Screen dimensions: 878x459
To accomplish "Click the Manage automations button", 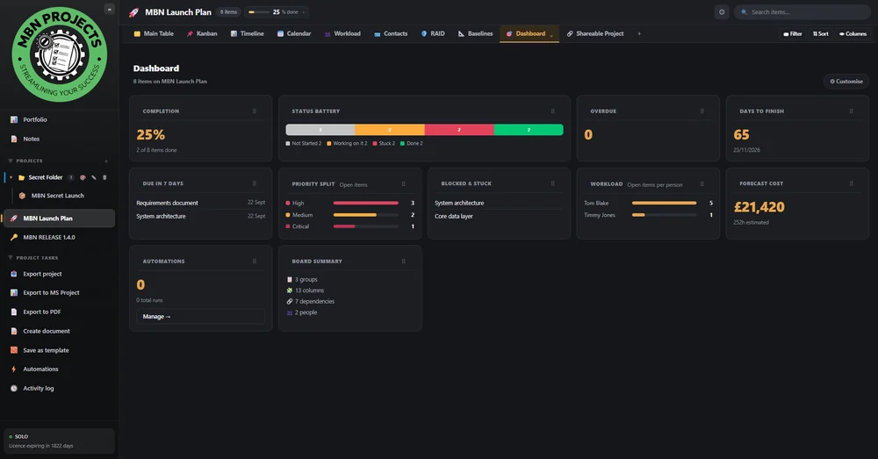I will 200,316.
